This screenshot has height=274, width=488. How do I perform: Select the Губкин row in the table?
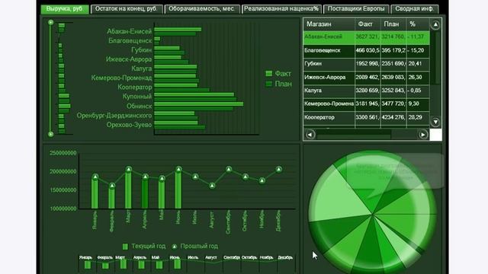click(x=367, y=64)
